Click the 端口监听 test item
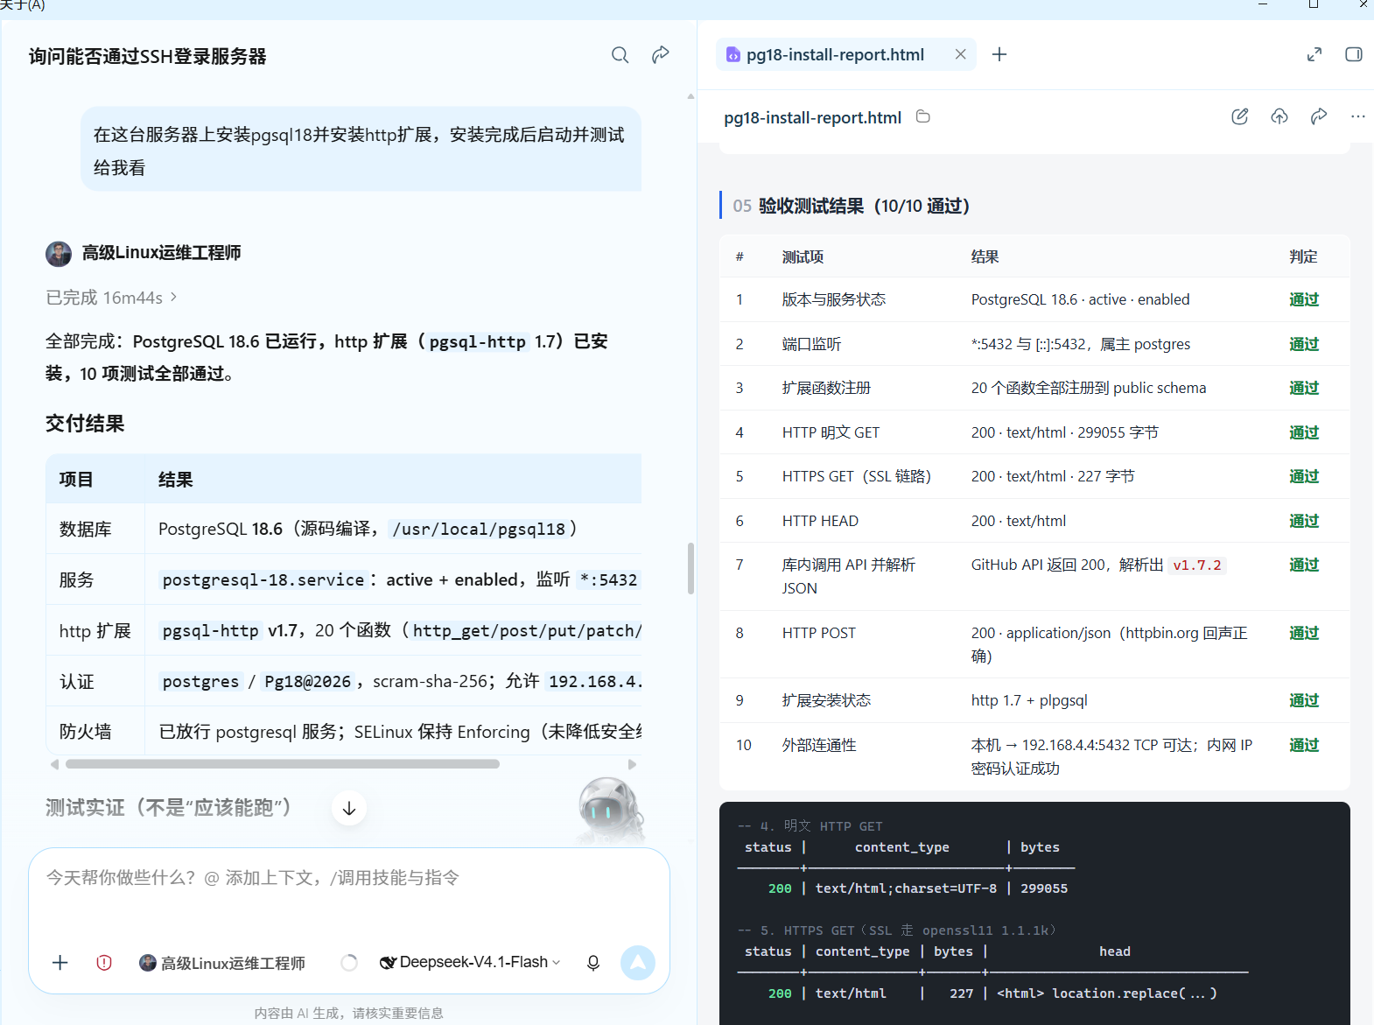 pos(811,344)
